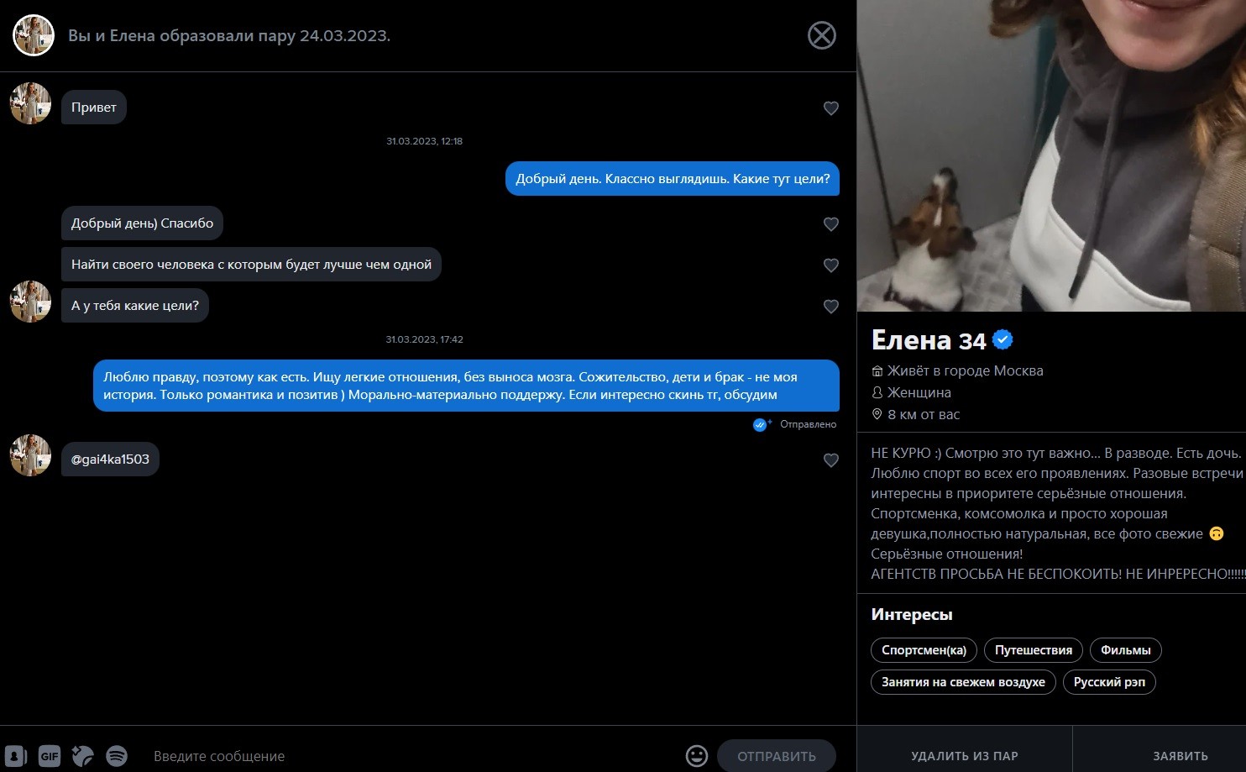The width and height of the screenshot is (1246, 772).
Task: Click 'Живёт в городе Москва' text
Action: tap(965, 370)
